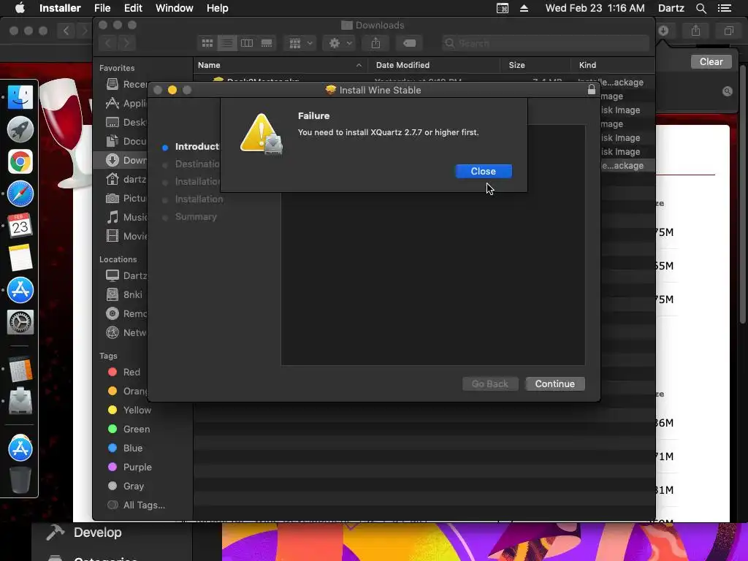Viewport: 748px width, 561px height.
Task: Click Safari's show tabs overview button
Action: [729, 31]
